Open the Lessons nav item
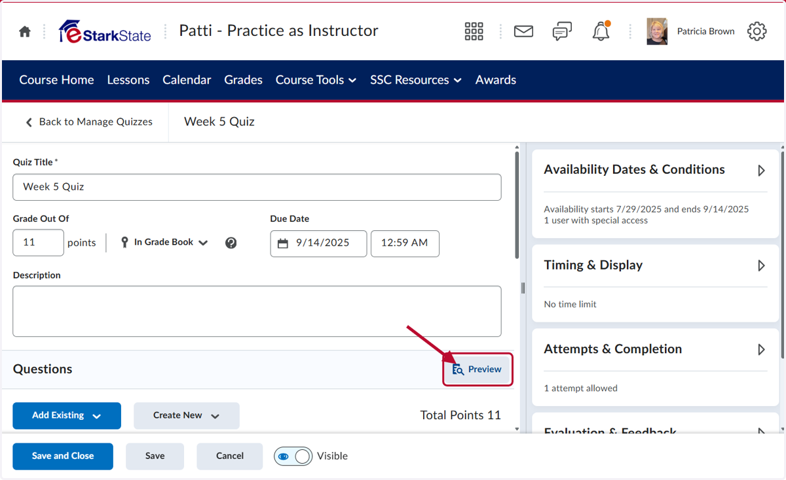Viewport: 786px width, 480px height. (x=128, y=80)
